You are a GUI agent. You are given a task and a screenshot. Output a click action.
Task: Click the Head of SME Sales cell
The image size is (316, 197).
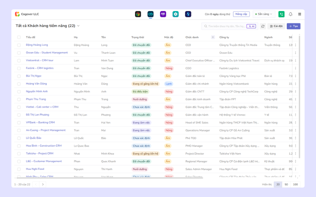(197, 123)
